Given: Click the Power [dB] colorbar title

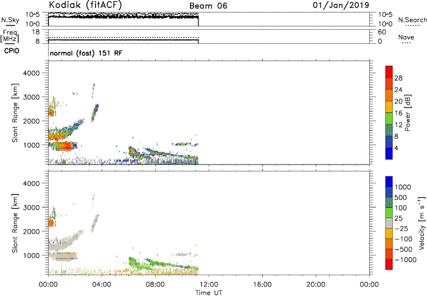Looking at the screenshot, I should coord(407,113).
